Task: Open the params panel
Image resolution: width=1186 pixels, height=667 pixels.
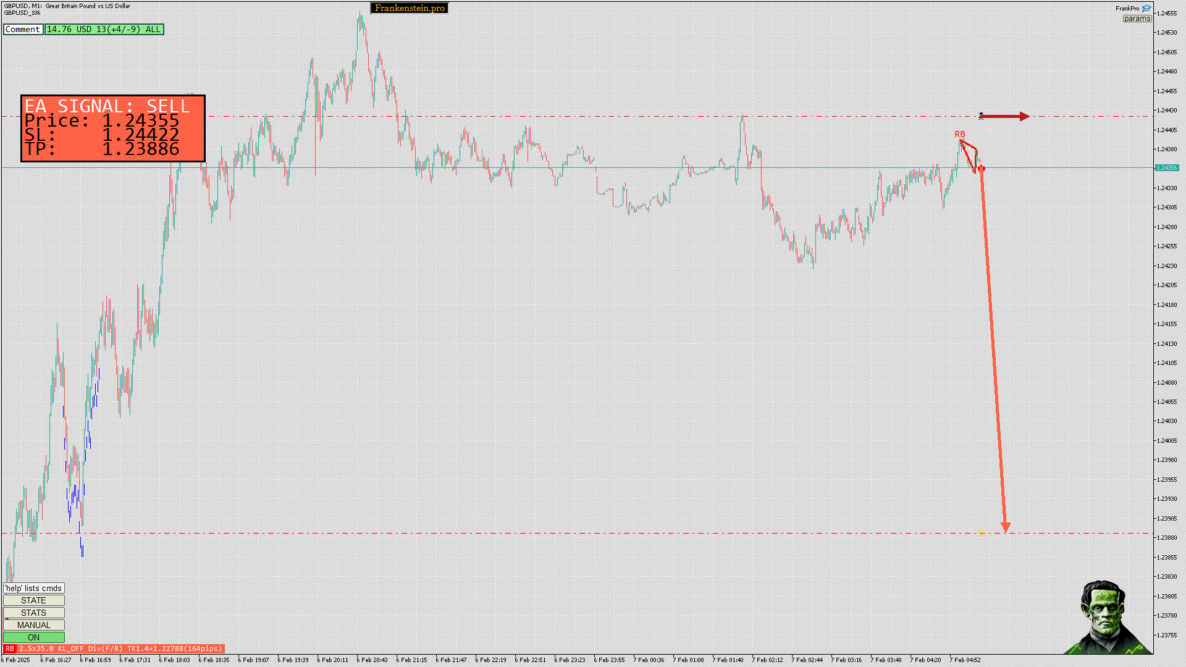Action: coord(1137,19)
